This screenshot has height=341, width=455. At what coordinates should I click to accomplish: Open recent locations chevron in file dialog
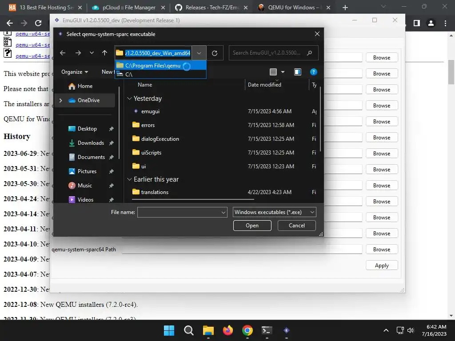(92, 53)
